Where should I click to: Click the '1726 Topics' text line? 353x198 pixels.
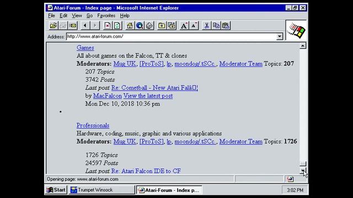101,155
